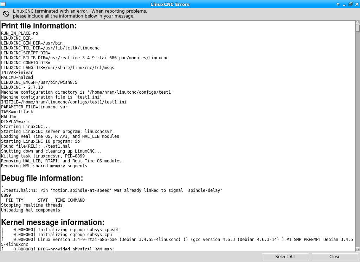Click the 'Machine configuration file is' line
The image size is (360, 262).
(x=51, y=97)
